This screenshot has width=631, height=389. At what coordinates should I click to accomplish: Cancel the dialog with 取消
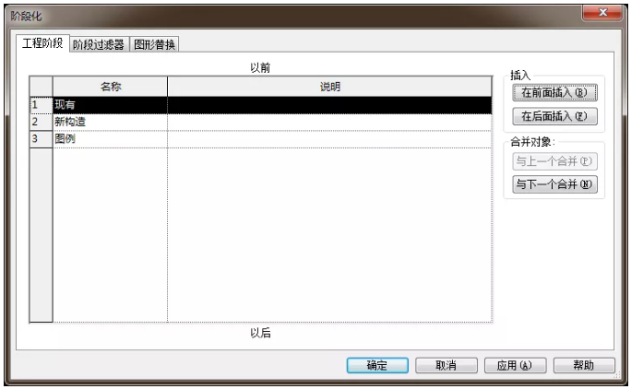coord(446,365)
